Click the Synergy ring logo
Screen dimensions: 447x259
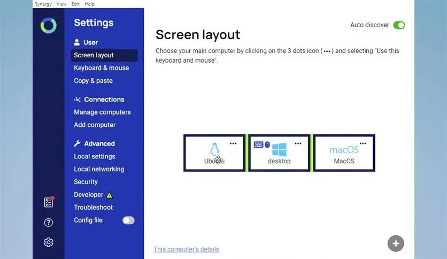point(49,26)
